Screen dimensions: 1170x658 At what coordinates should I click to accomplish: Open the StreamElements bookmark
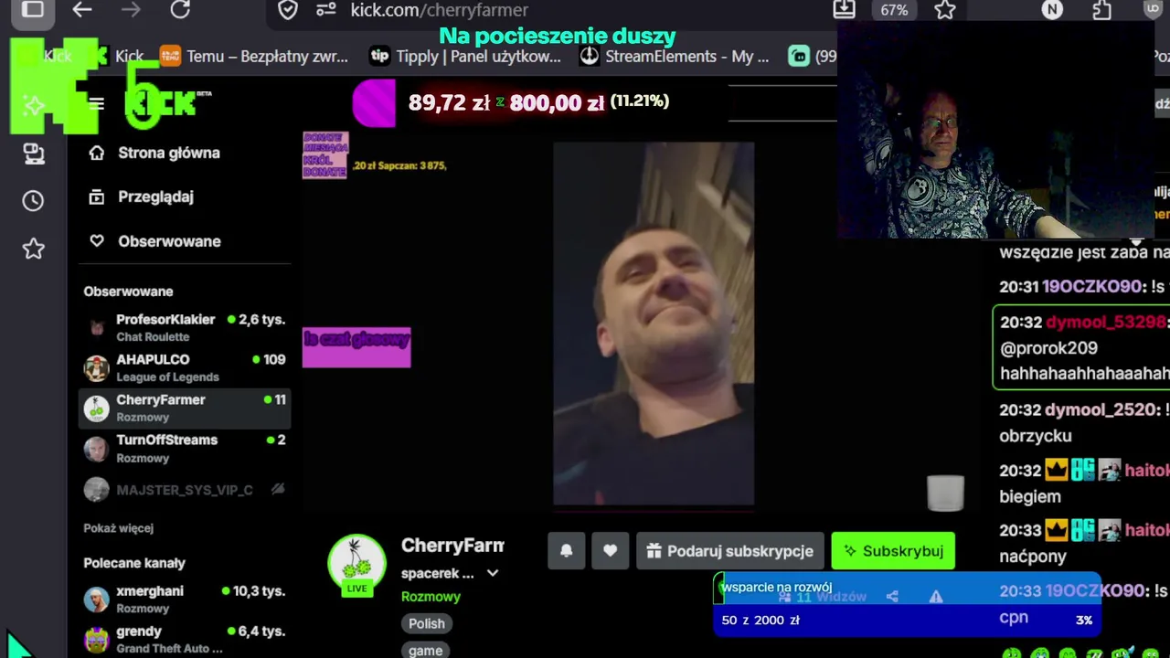tap(675, 57)
